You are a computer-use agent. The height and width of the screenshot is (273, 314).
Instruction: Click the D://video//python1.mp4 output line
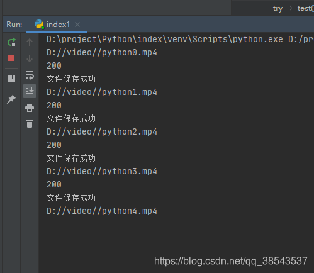[x=102, y=92]
